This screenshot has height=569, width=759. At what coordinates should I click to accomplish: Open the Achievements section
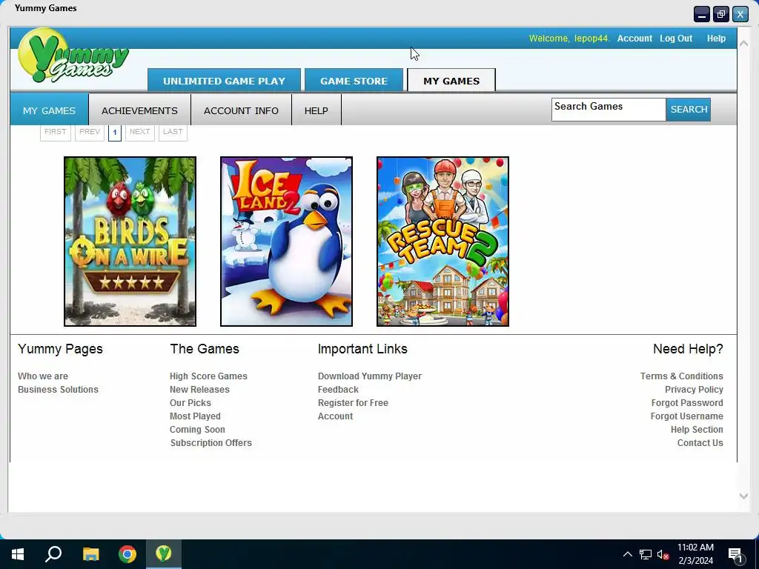[x=139, y=110]
